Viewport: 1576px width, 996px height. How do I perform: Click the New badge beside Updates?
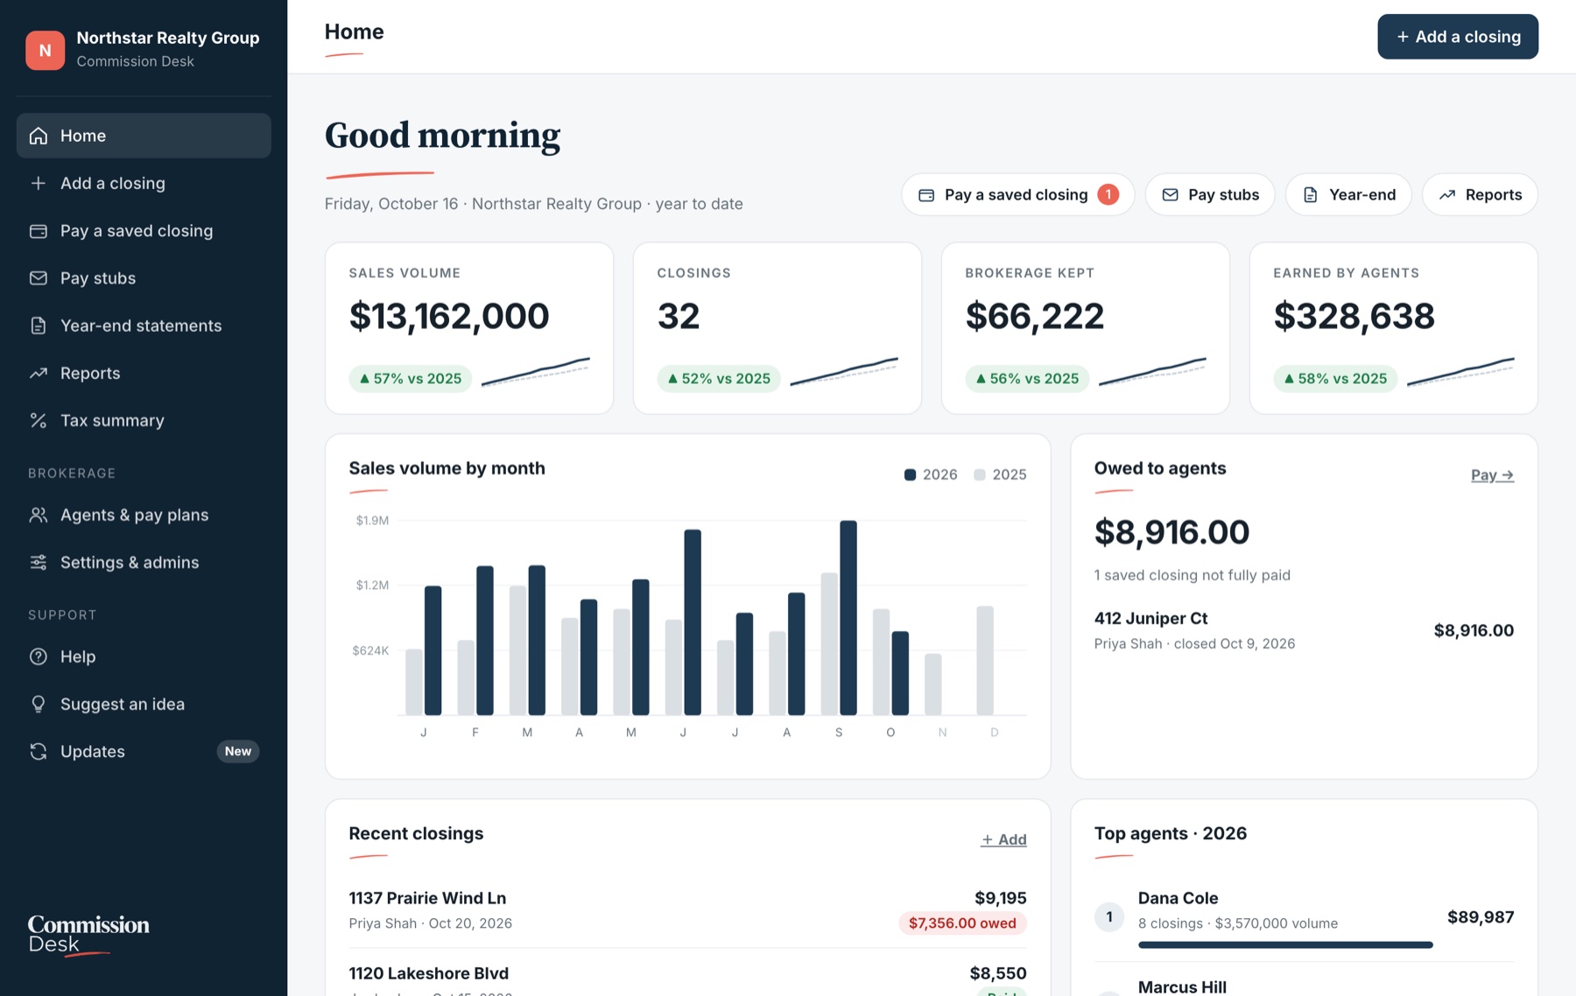pyautogui.click(x=237, y=751)
